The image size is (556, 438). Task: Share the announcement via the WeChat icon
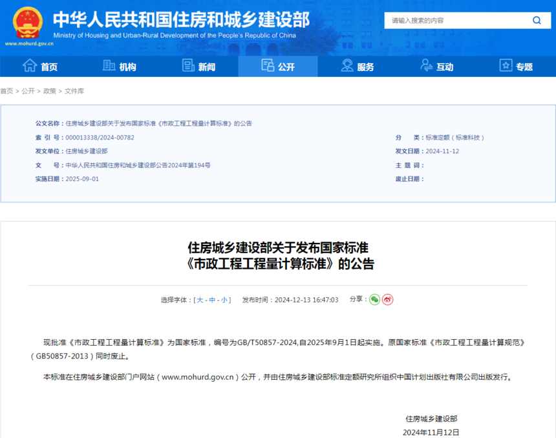pos(374,300)
